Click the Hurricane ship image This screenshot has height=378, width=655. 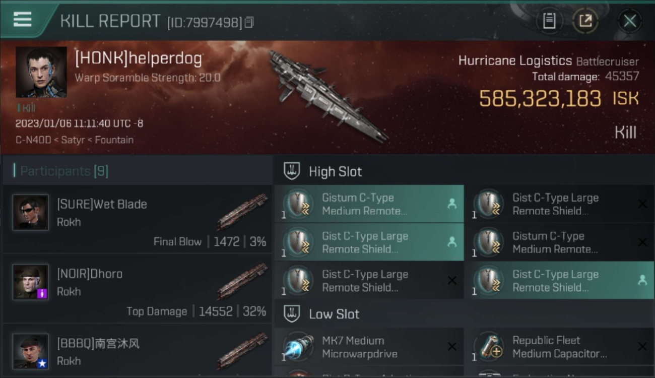[327, 96]
